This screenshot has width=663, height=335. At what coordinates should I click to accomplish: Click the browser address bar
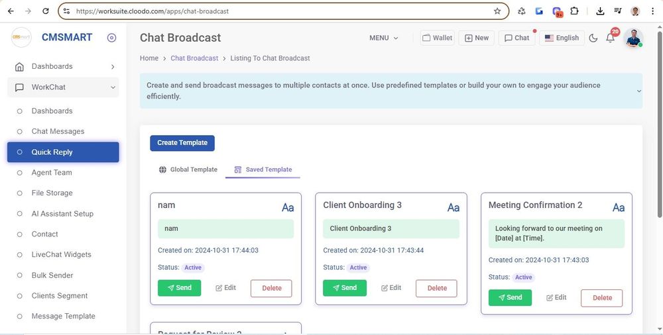(278, 11)
